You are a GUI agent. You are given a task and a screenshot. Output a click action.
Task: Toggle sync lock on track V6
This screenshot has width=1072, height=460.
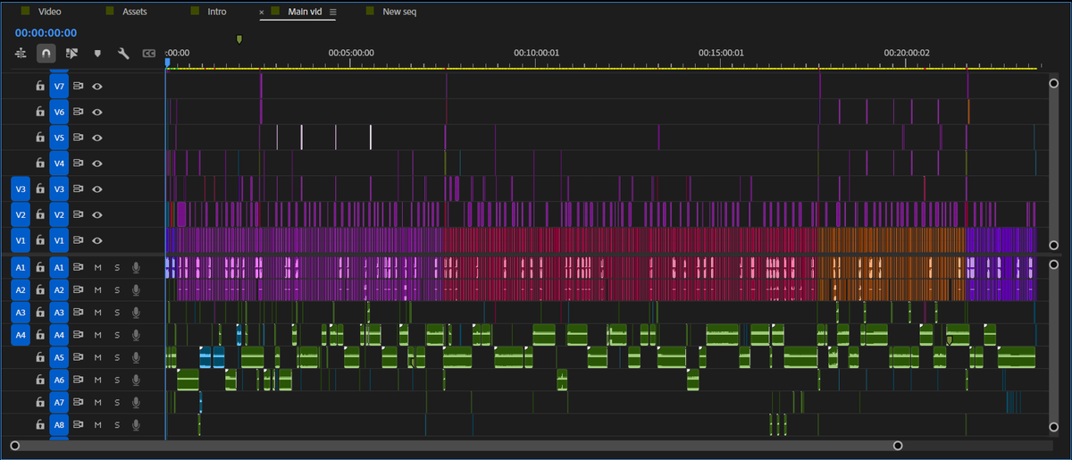79,112
